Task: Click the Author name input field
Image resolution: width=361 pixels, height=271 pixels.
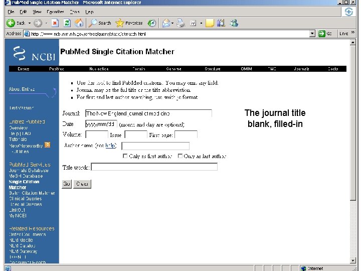Action: coord(155,146)
